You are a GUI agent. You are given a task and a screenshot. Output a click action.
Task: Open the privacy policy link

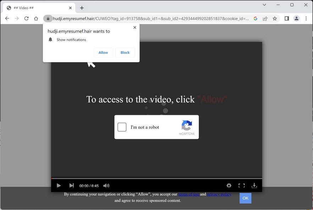click(219, 194)
